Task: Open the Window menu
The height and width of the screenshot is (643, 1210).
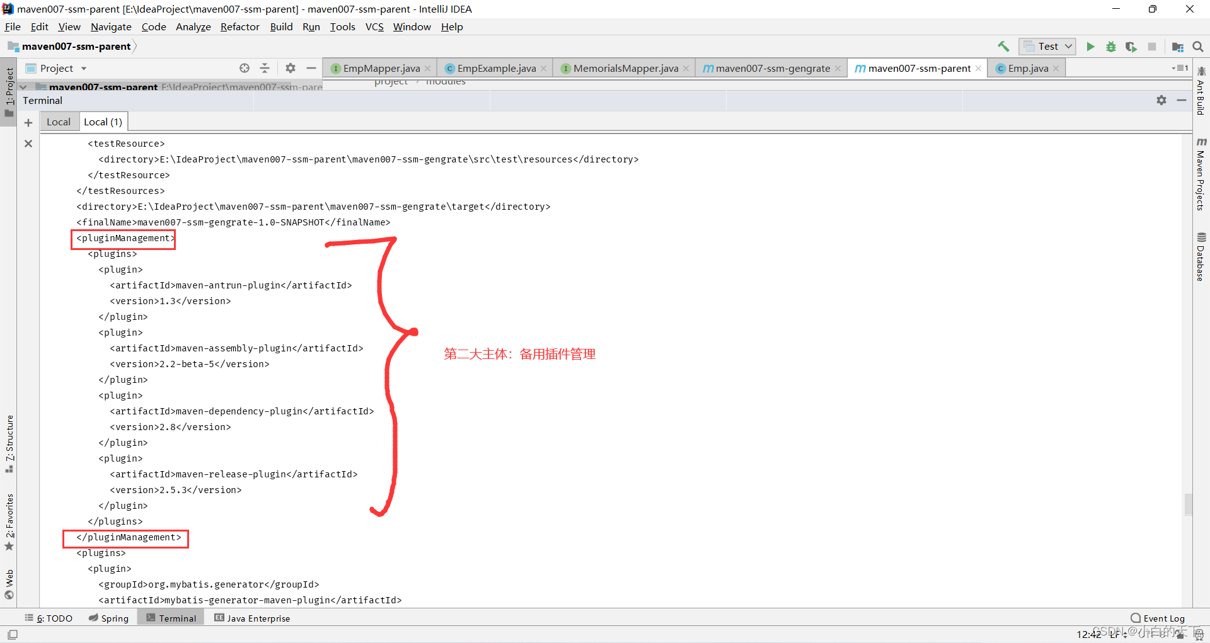Action: (x=412, y=26)
